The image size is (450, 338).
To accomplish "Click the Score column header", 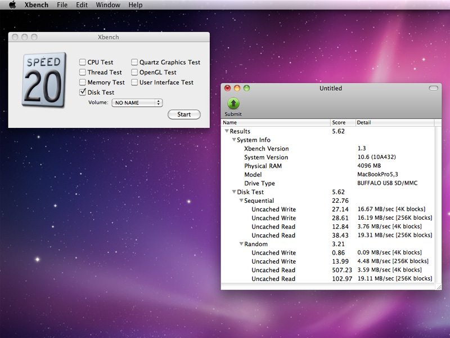I will pyautogui.click(x=343, y=122).
